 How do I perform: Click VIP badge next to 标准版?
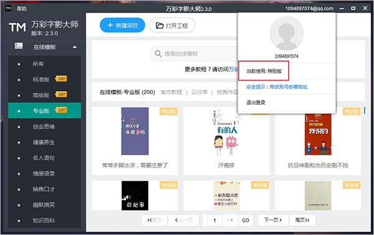pos(61,79)
